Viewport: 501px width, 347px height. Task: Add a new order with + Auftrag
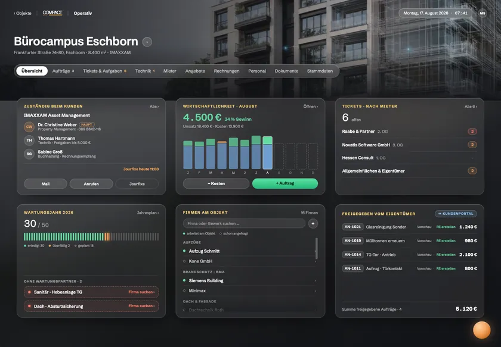[x=285, y=183]
